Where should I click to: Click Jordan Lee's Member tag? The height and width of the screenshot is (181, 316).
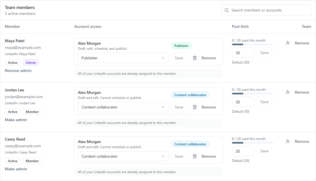tap(32, 112)
